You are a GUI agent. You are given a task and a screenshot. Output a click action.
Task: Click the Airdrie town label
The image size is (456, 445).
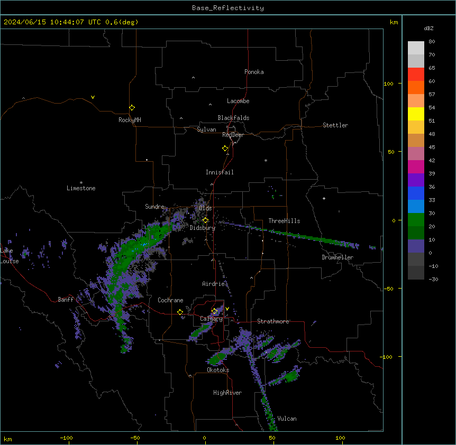coord(214,284)
